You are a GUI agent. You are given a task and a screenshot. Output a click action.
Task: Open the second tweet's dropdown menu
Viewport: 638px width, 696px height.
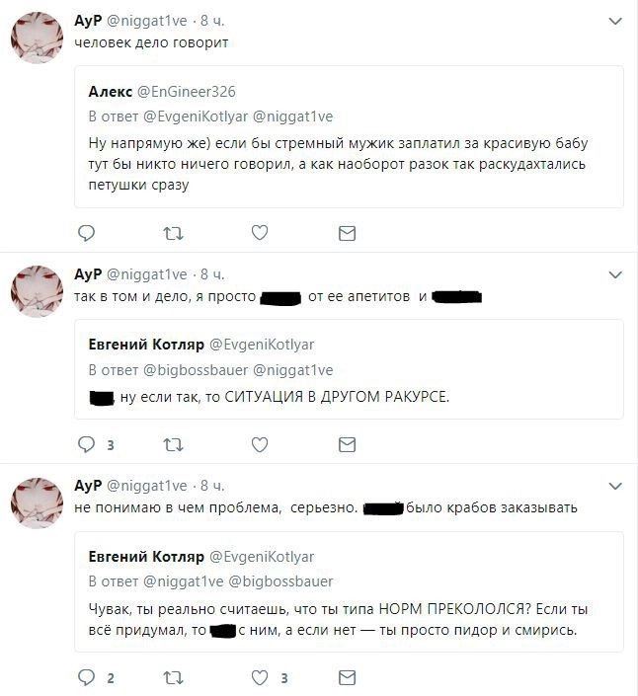(615, 273)
